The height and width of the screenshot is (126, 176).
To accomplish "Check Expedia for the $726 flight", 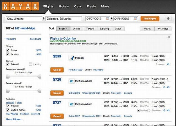I will (x=128, y=93).
